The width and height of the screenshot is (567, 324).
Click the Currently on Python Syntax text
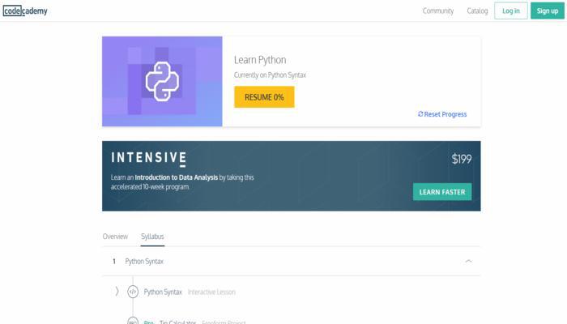(x=270, y=75)
